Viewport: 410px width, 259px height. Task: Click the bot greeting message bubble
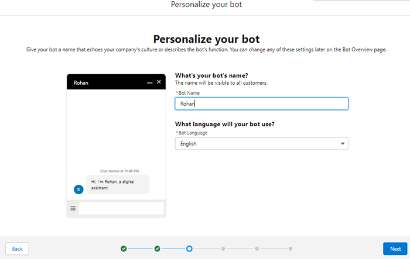[x=118, y=185]
